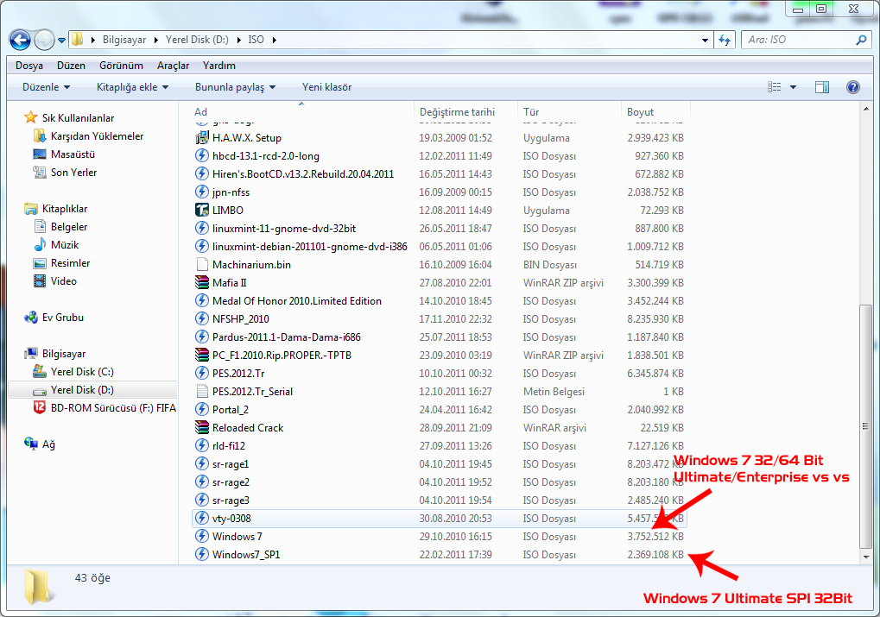The height and width of the screenshot is (617, 880).
Task: Open the Dosya menu
Action: (x=29, y=65)
